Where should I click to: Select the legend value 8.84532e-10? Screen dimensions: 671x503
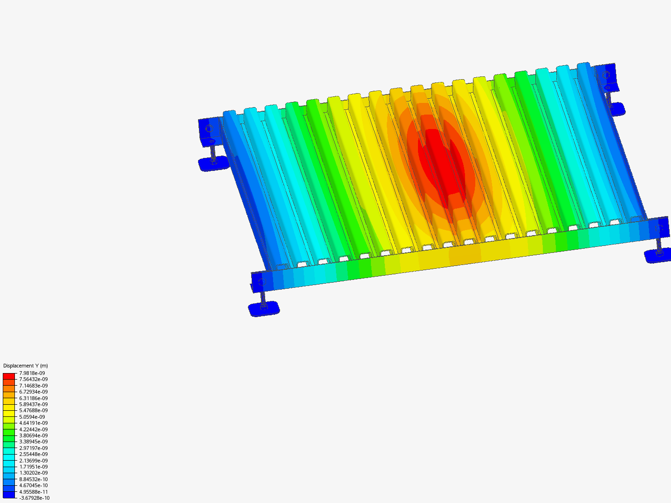point(33,479)
